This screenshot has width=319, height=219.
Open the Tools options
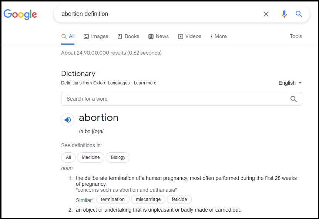coord(296,36)
